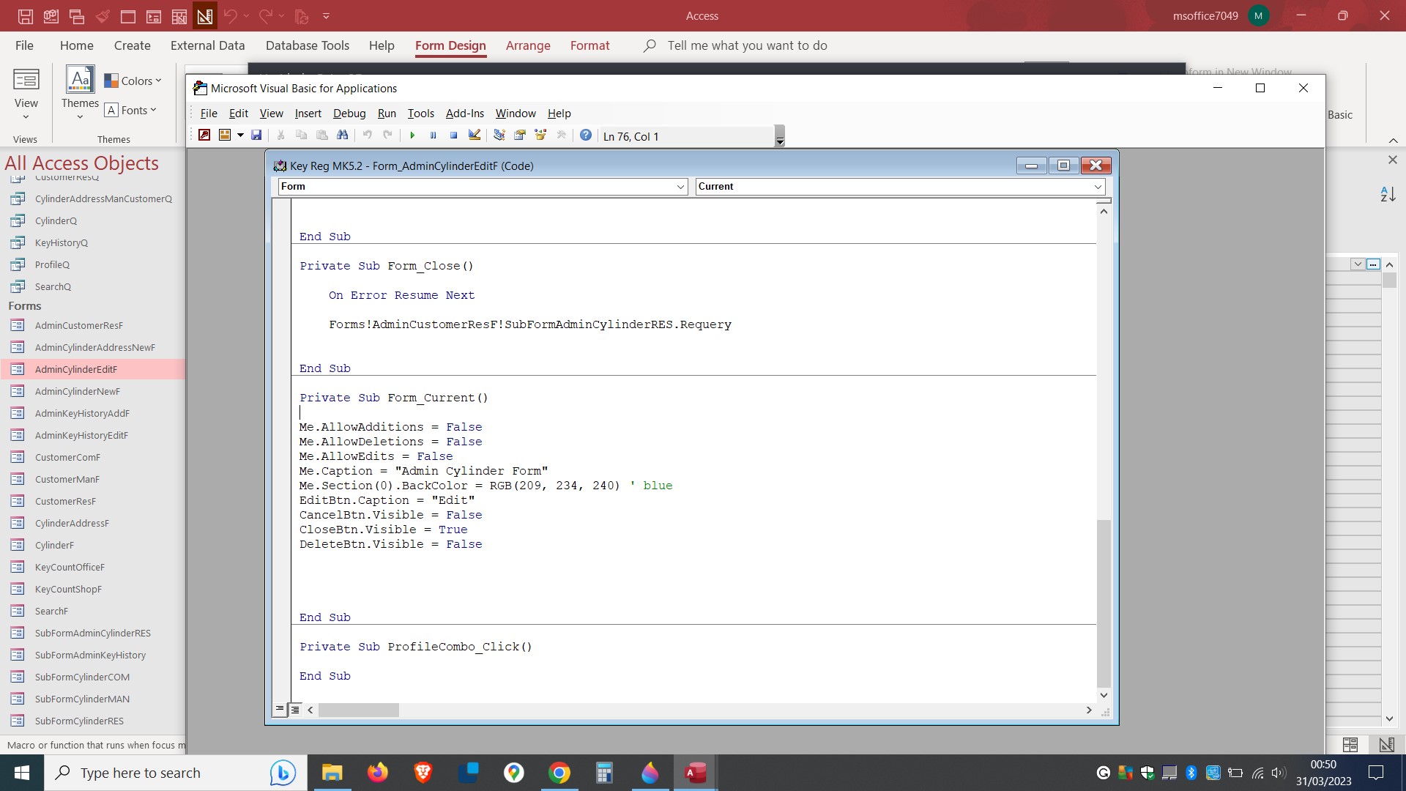Screen dimensions: 1406x791
Task: Open the Properties Window icon in VBA toolbar
Action: [520, 135]
